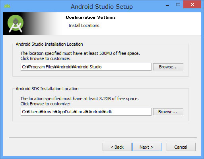The image size is (204, 159).
Task: Click the Install Locations subtitle
Action: click(84, 25)
